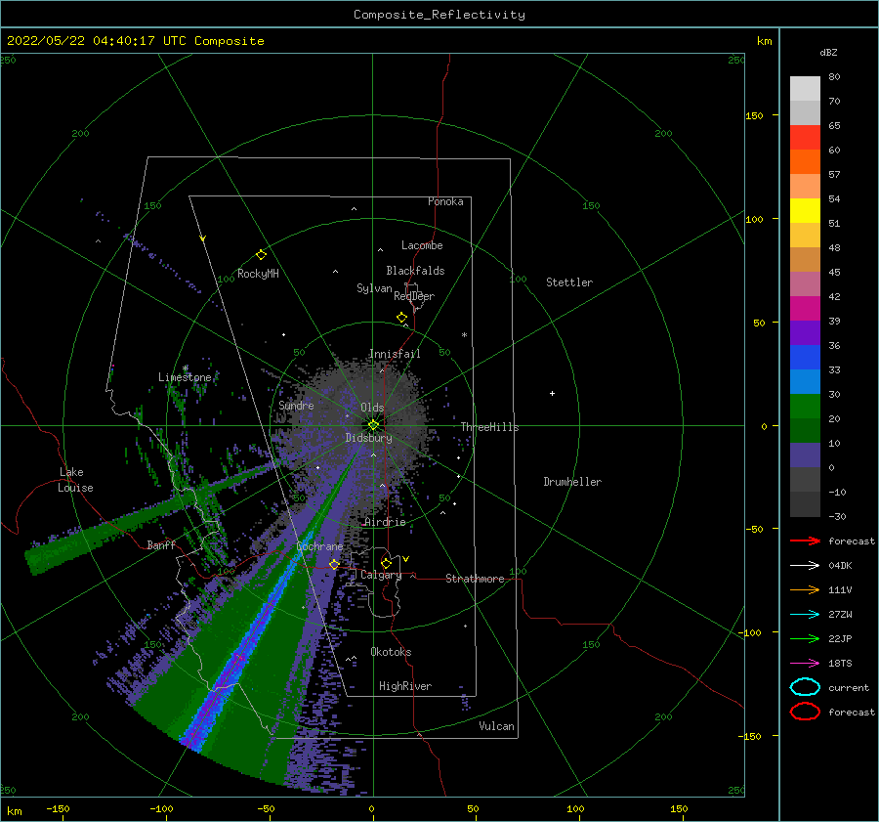Click the Limestone label
The height and width of the screenshot is (822, 879).
click(185, 377)
